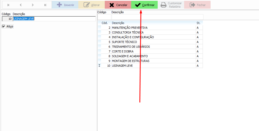The image size is (259, 131).
Task: Click the St. column header
Action: point(199,23)
